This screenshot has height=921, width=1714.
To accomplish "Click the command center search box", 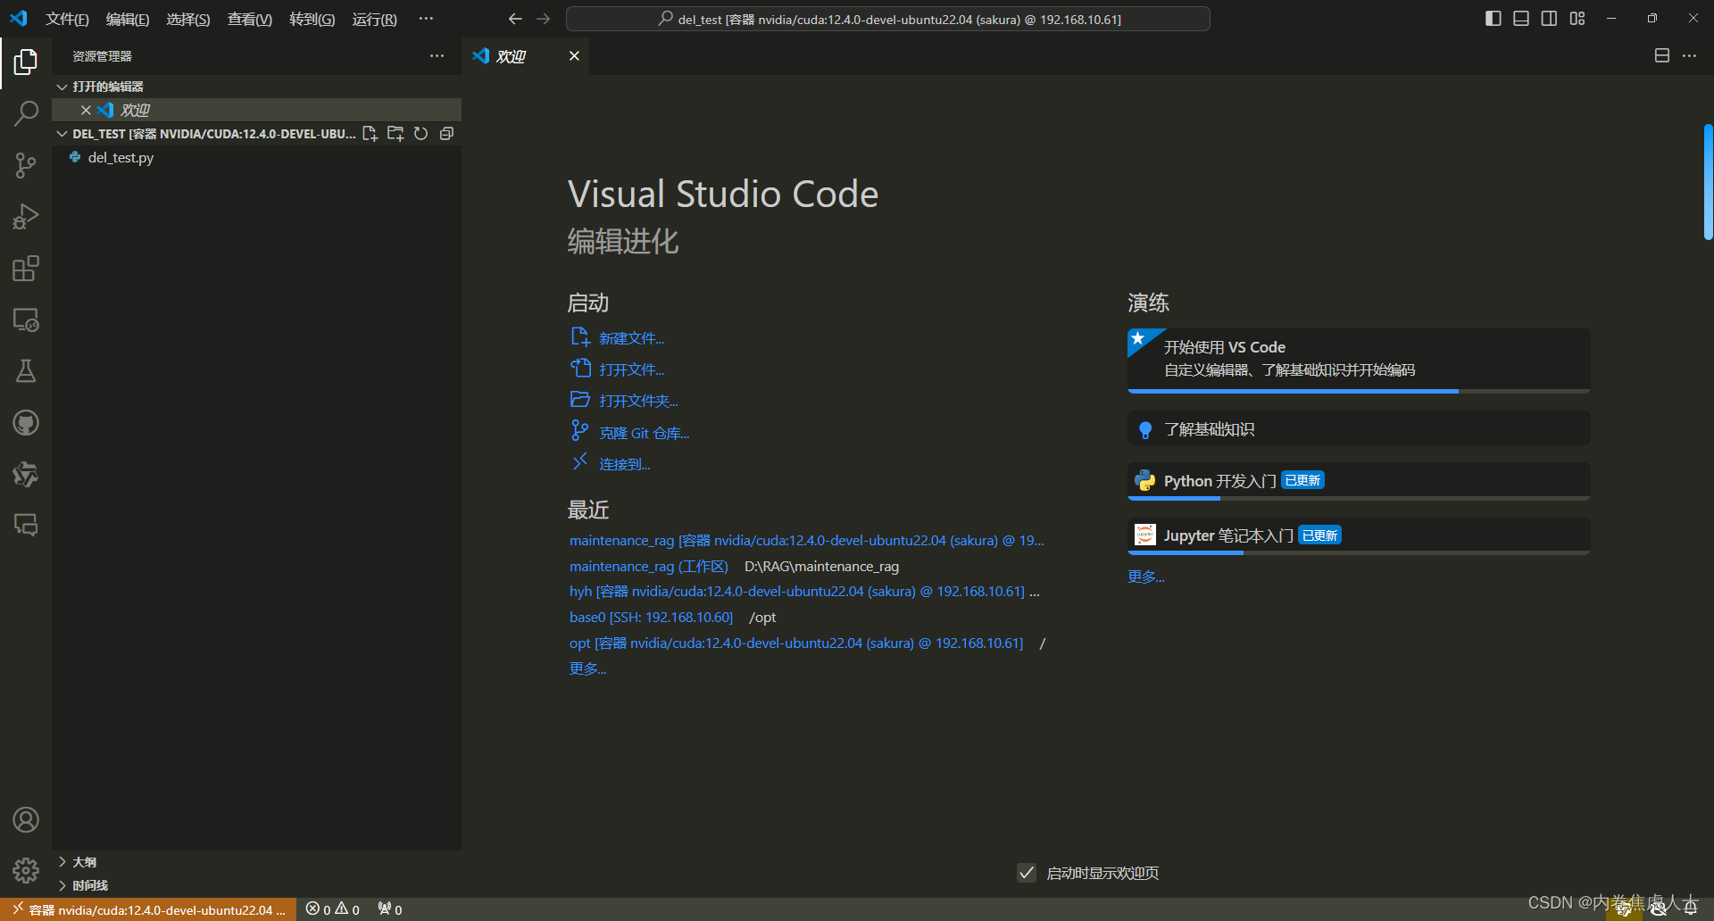I will (888, 19).
